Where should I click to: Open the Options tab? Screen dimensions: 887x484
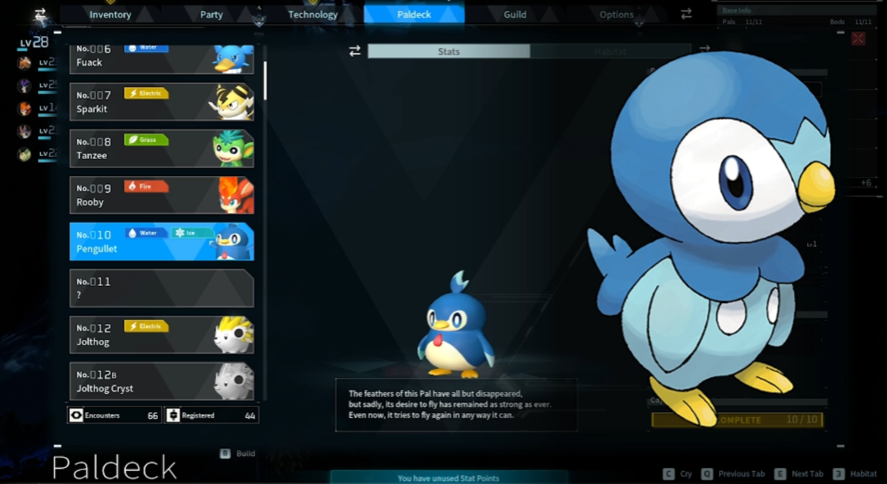pyautogui.click(x=616, y=14)
